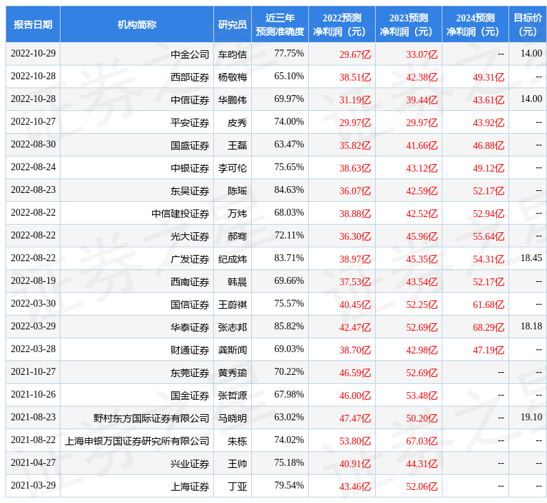This screenshot has width=547, height=503.
Task: Select institution name 平安证券
Action: [x=190, y=123]
